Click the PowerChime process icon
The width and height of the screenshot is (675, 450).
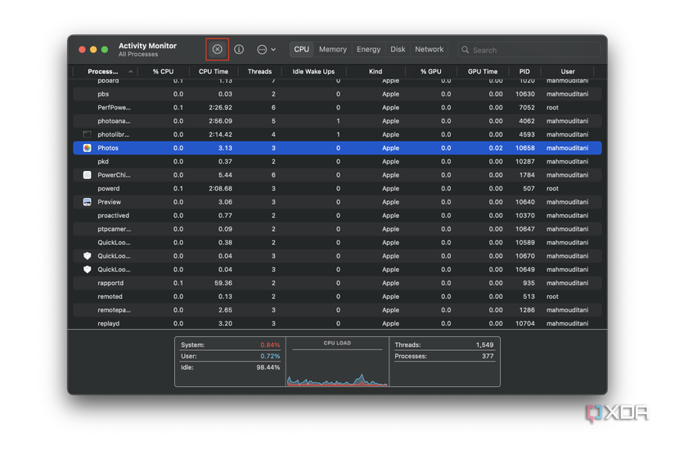87,175
